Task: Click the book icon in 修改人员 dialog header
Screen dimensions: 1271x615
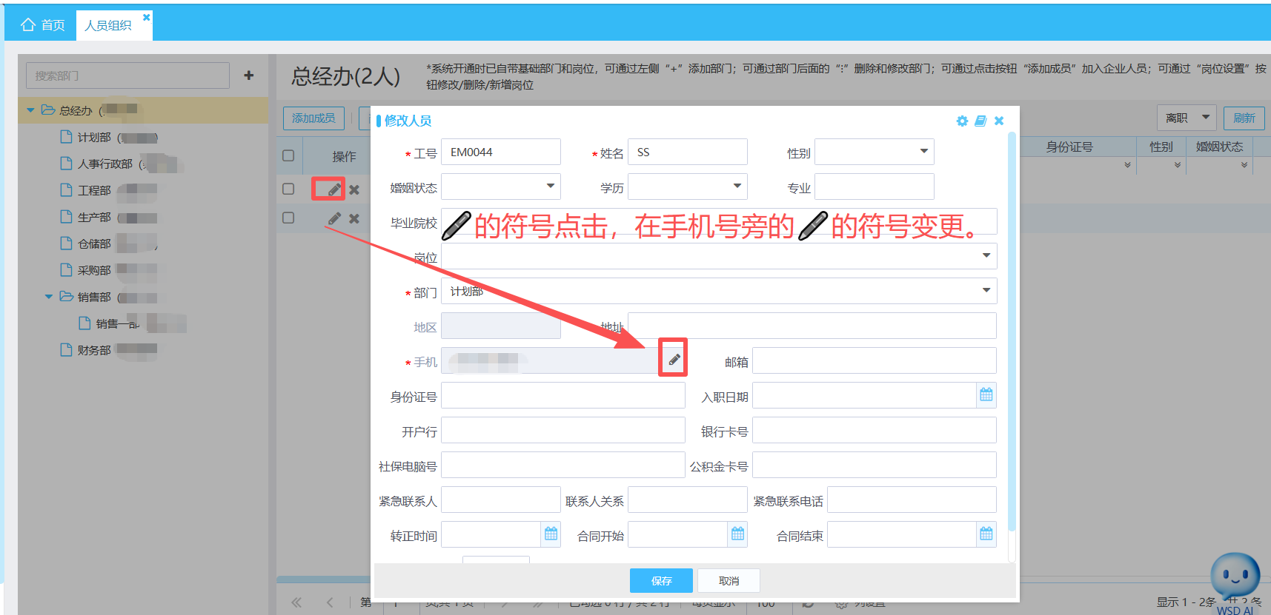Action: pyautogui.click(x=980, y=121)
